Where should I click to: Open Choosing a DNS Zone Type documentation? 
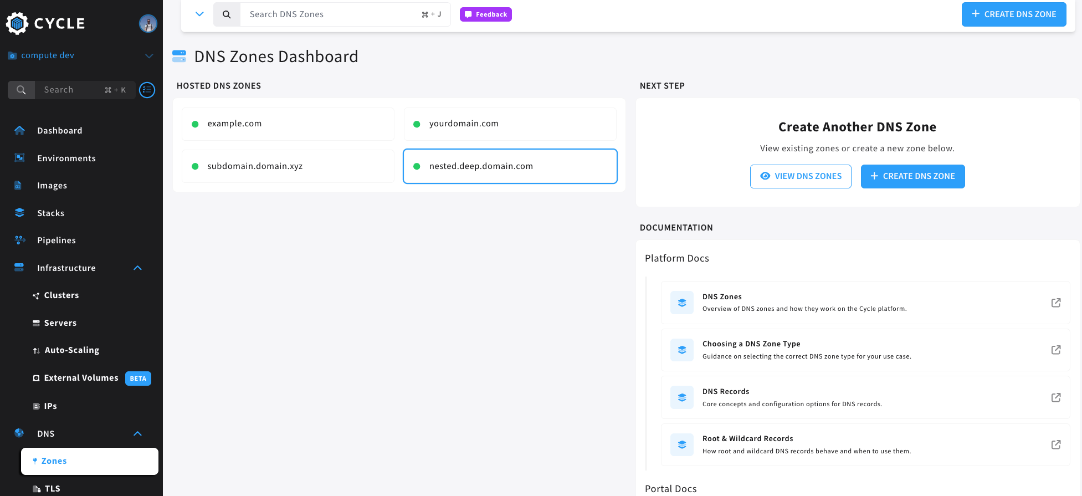point(865,350)
